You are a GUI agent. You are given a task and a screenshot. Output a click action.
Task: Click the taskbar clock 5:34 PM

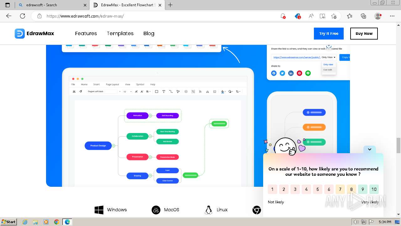point(385,222)
